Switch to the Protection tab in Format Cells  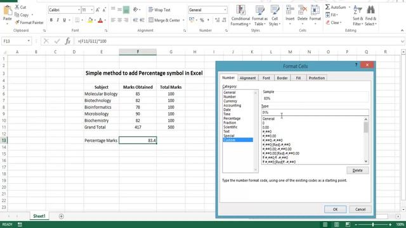tap(317, 78)
